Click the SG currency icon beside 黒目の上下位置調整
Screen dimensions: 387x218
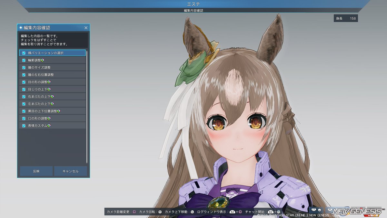point(59,111)
